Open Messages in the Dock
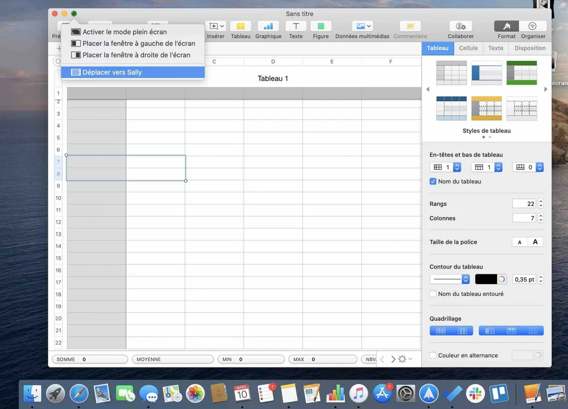 point(148,394)
